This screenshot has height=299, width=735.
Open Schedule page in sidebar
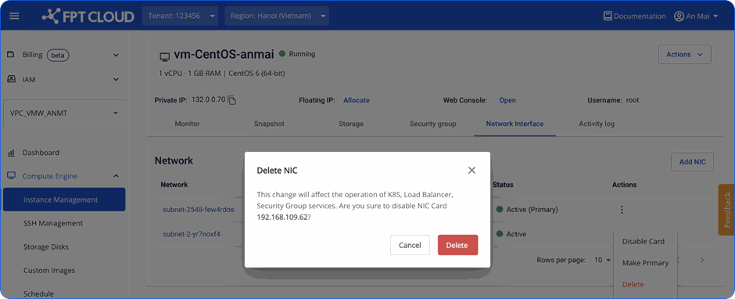(x=38, y=294)
